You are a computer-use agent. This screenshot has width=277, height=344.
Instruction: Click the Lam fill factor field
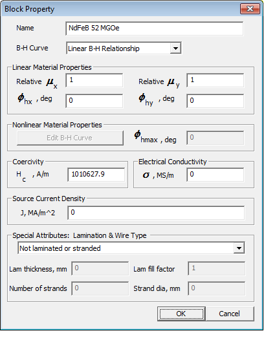pos(217,268)
